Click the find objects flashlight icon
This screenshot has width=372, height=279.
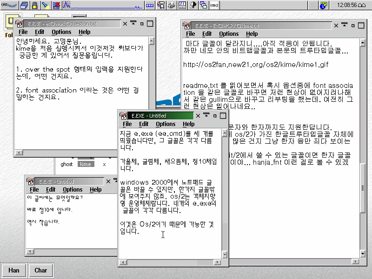click(x=45, y=5)
